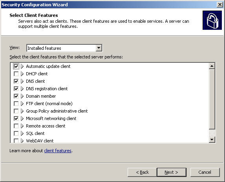This screenshot has height=182, width=225.
Task: Open the client features help link
Action: click(58, 151)
